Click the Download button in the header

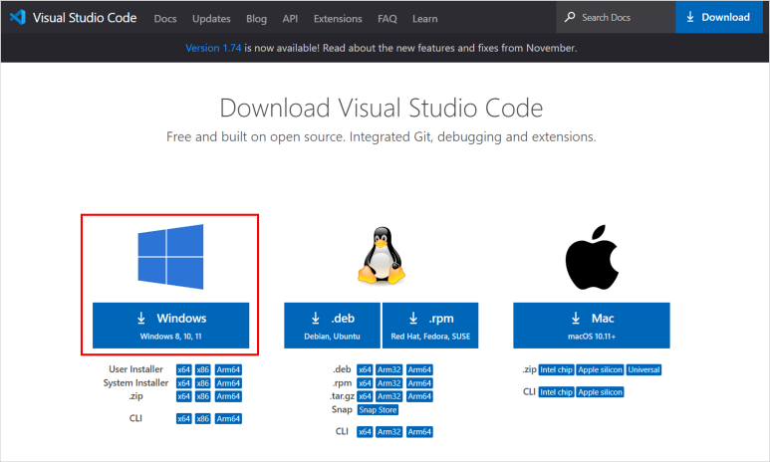pyautogui.click(x=719, y=17)
